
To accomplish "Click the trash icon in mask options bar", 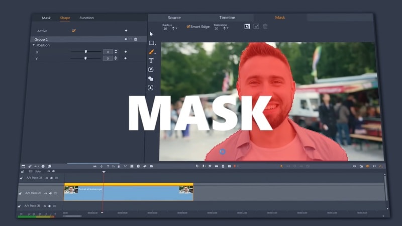I will point(265,26).
